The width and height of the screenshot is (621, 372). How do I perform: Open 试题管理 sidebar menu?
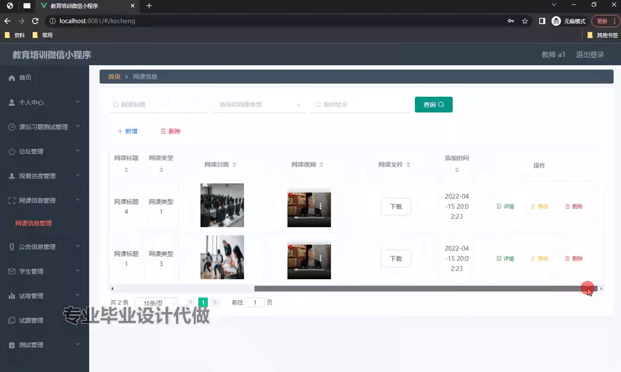pyautogui.click(x=44, y=320)
